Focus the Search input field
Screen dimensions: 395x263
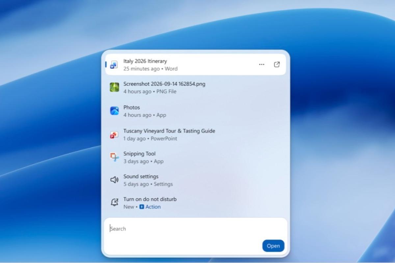(x=196, y=237)
